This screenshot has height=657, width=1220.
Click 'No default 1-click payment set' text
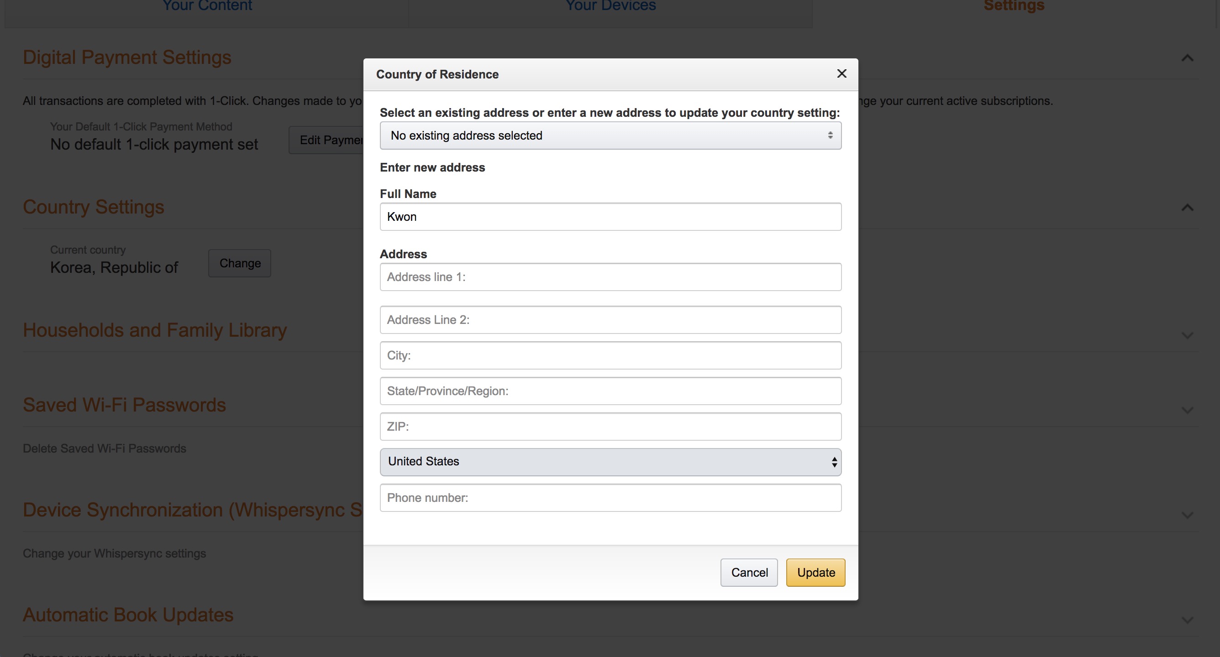click(x=154, y=144)
